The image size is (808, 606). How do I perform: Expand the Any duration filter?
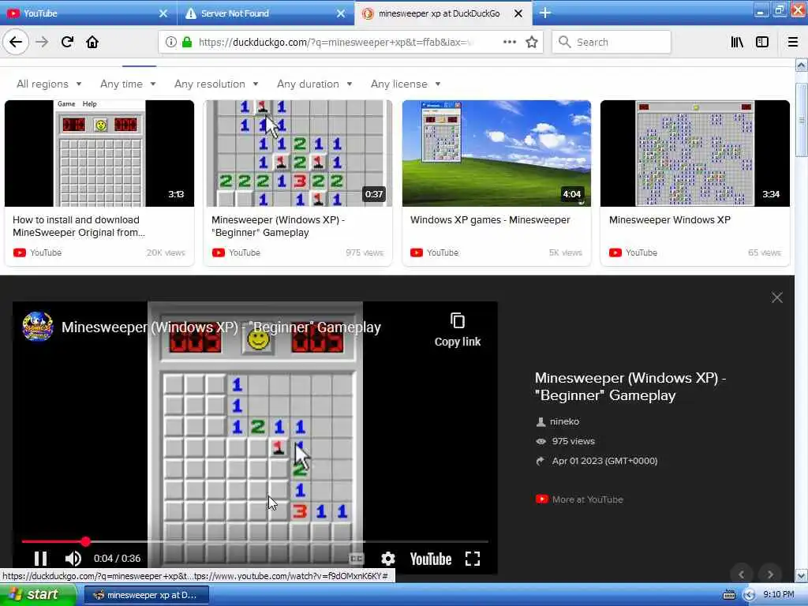coord(314,84)
